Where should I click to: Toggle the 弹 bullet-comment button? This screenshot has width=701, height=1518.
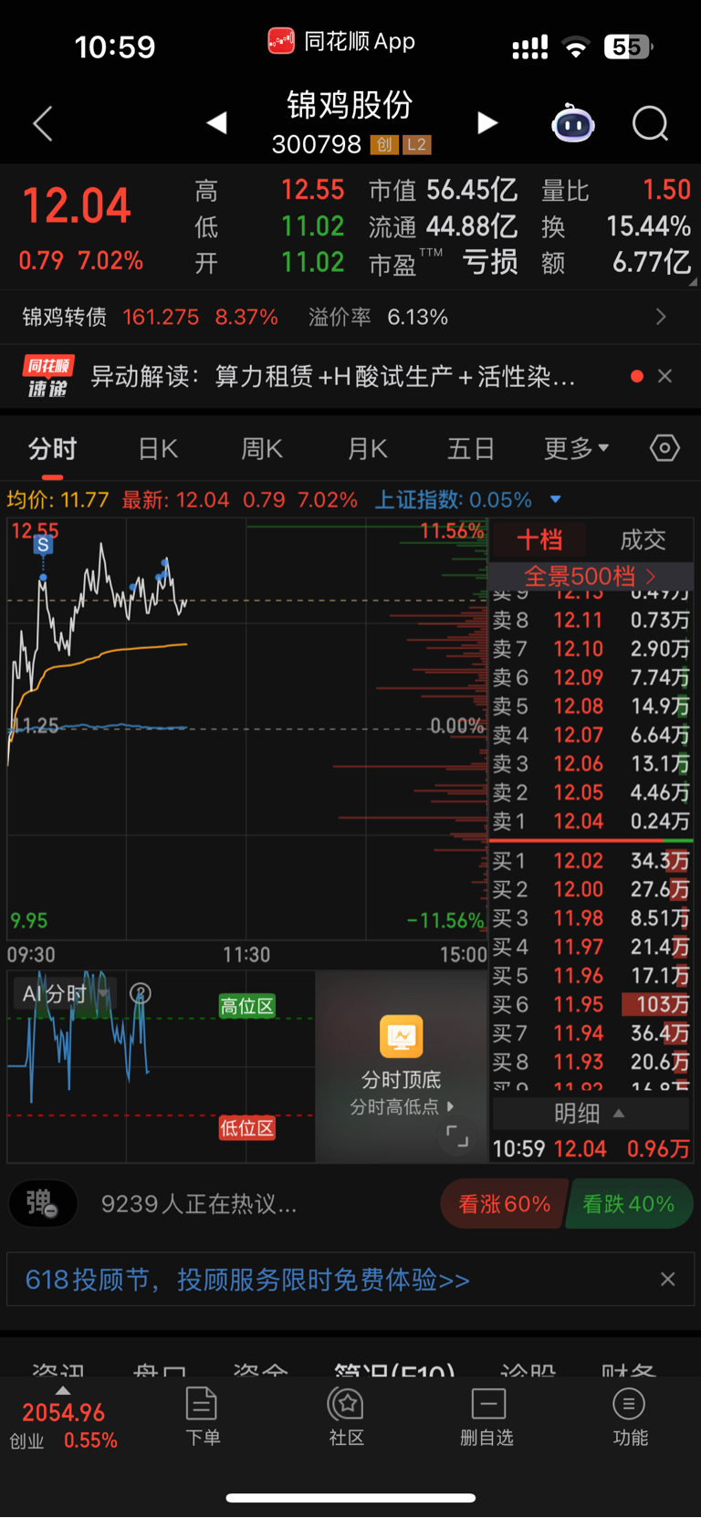(x=42, y=1203)
